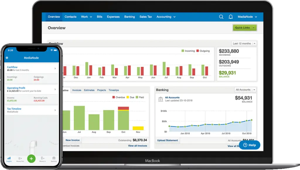
Task: Tap the Insights tab icon on phone
Action: pos(9,159)
